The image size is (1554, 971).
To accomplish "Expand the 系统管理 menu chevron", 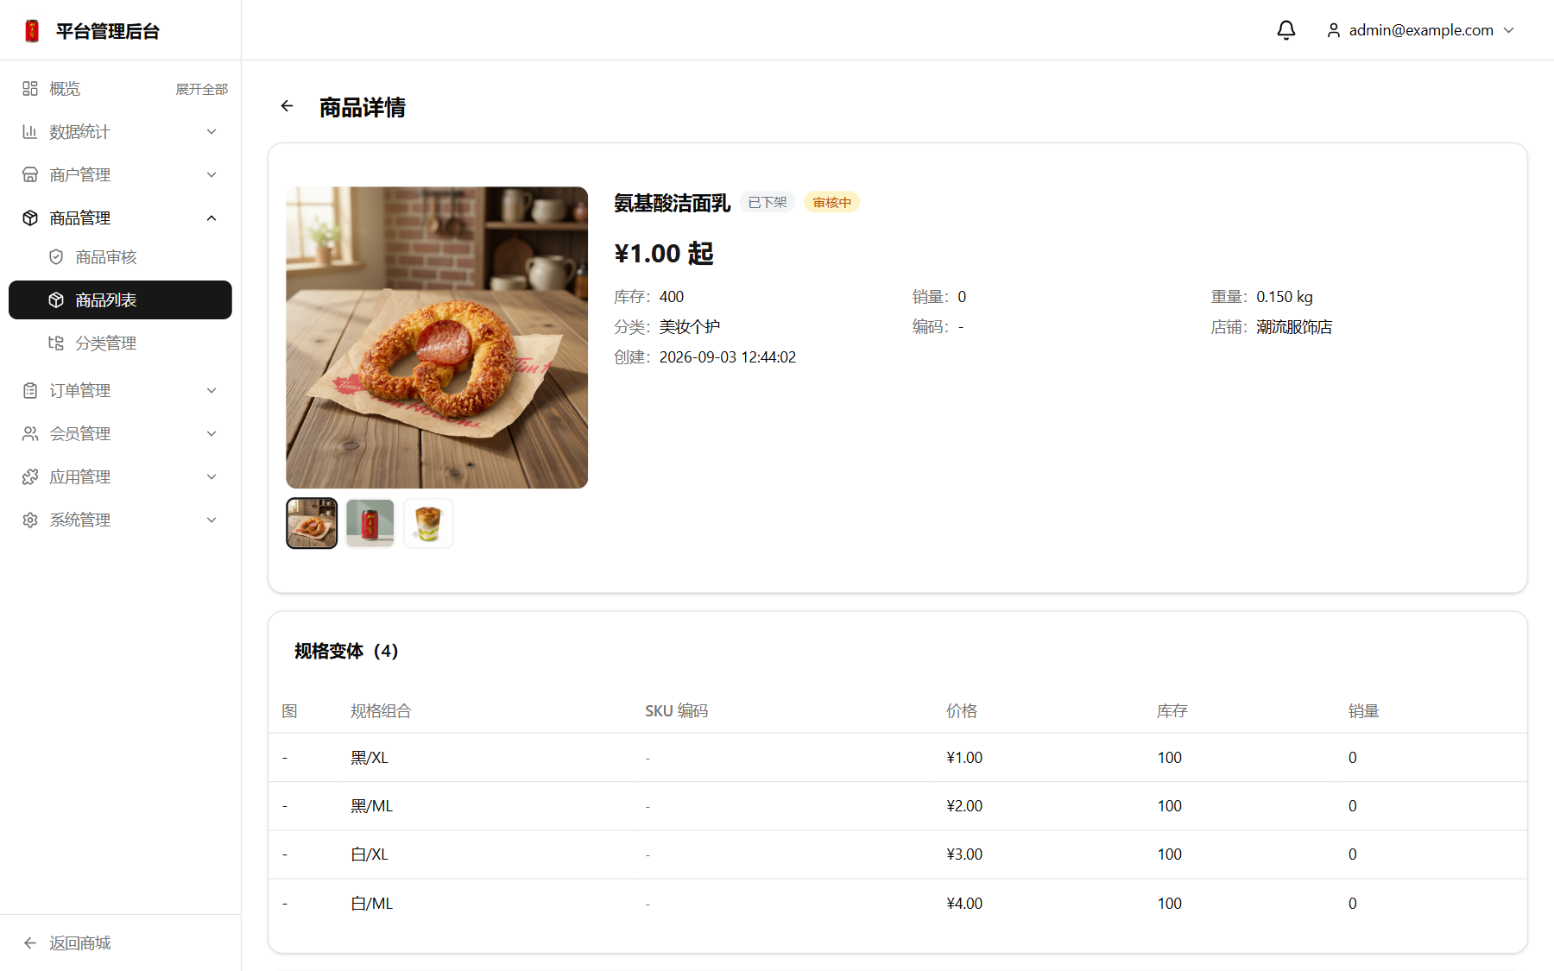I will (212, 520).
